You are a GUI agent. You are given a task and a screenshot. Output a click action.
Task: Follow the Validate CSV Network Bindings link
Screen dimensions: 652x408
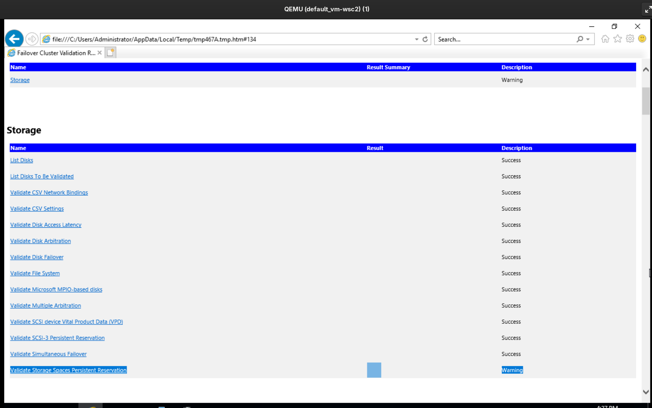pos(49,192)
